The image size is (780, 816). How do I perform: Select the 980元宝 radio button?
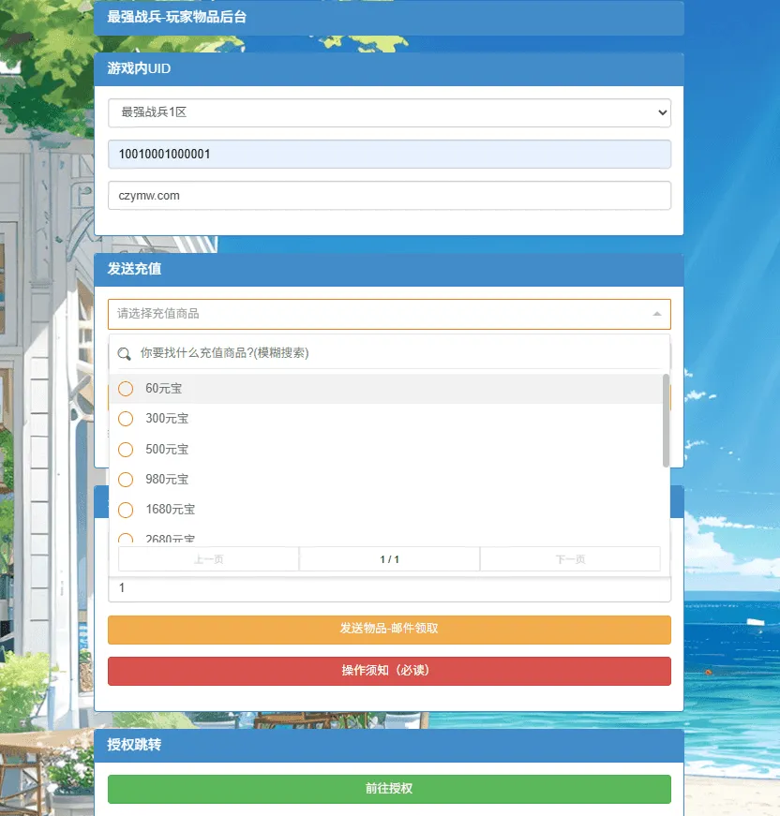(x=126, y=479)
